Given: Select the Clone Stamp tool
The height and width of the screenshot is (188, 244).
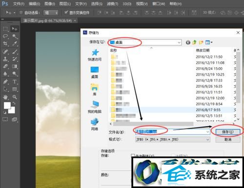Looking at the screenshot, I should [x=5, y=59].
